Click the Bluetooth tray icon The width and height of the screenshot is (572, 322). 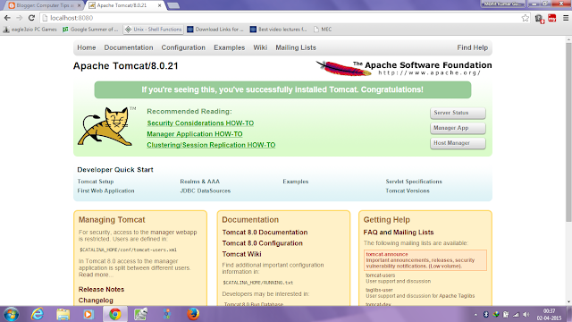pos(485,314)
